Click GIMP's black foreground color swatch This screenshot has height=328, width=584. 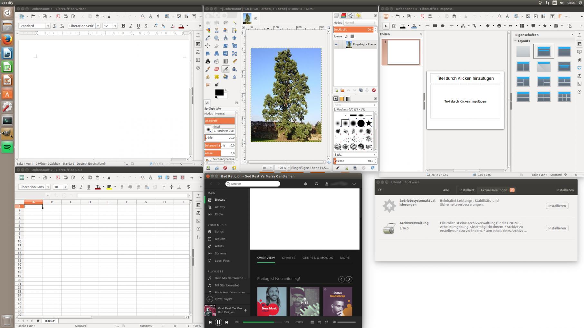tap(219, 92)
